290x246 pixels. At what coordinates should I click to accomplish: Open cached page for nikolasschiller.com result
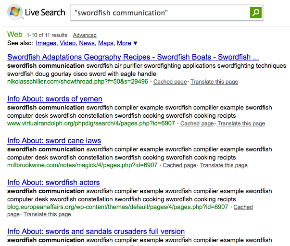coord(170,82)
